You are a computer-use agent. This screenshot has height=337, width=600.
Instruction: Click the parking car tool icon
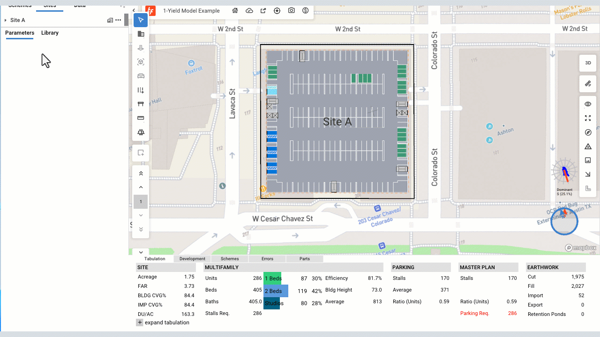click(x=141, y=76)
